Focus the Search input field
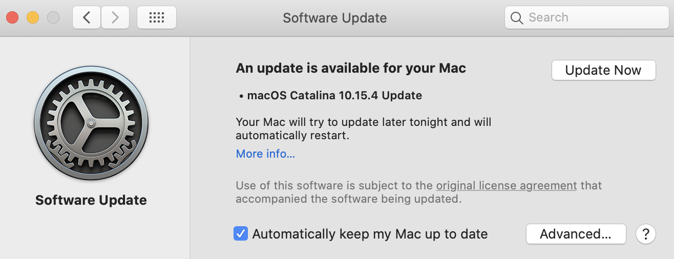Image resolution: width=674 pixels, height=259 pixels. pyautogui.click(x=585, y=18)
